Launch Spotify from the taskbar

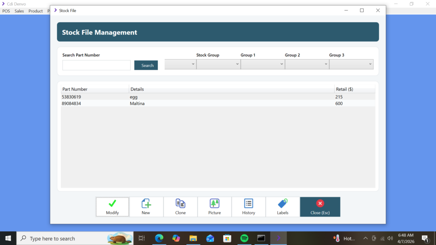tap(244, 238)
